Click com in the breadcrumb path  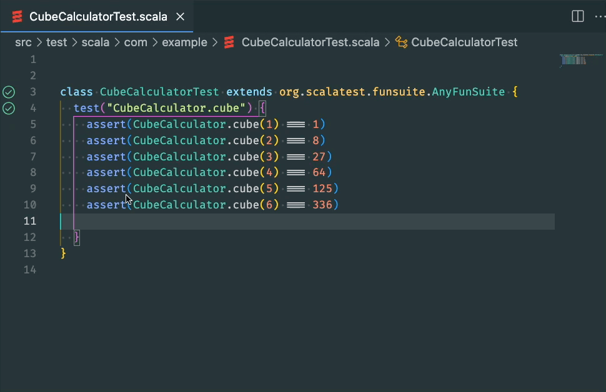coord(136,42)
